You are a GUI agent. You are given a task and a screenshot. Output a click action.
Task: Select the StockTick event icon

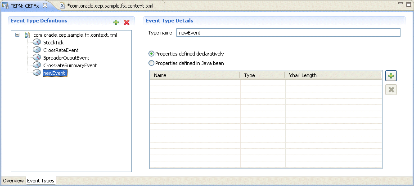(37, 43)
